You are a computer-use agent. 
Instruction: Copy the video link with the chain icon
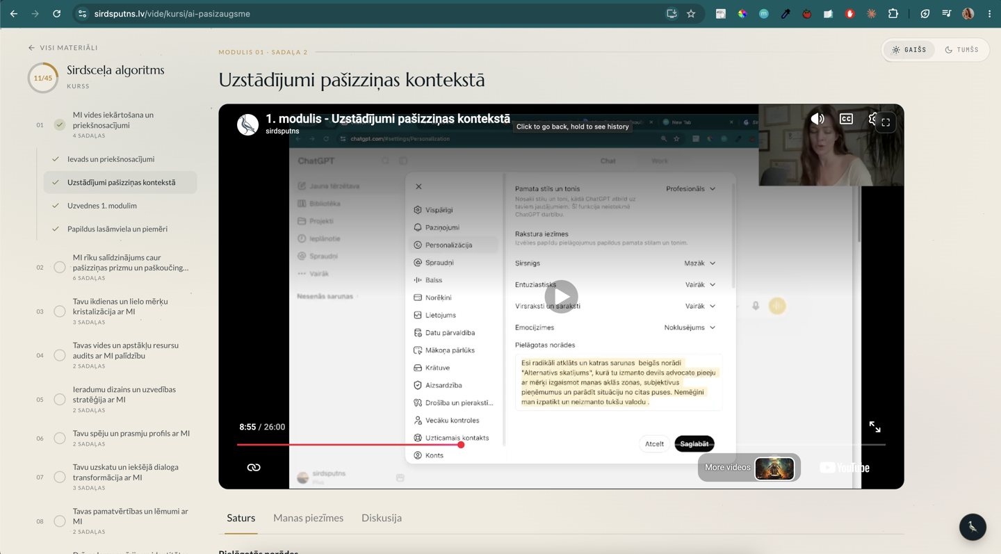tap(254, 467)
